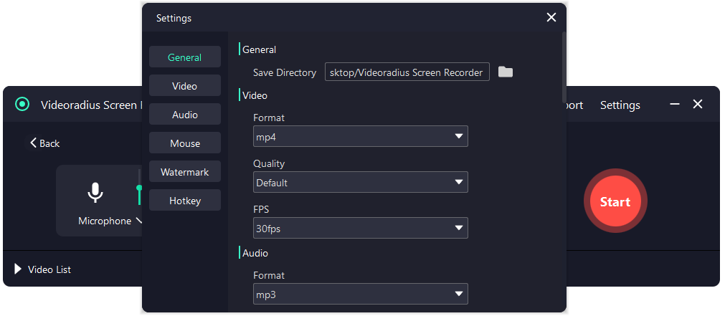Select the General settings tab

(185, 57)
